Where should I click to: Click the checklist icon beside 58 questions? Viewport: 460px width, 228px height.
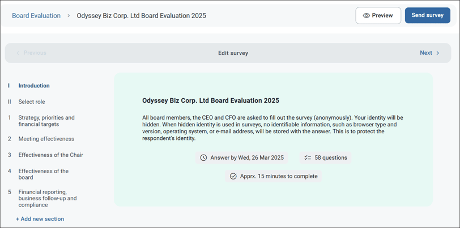[x=308, y=158]
